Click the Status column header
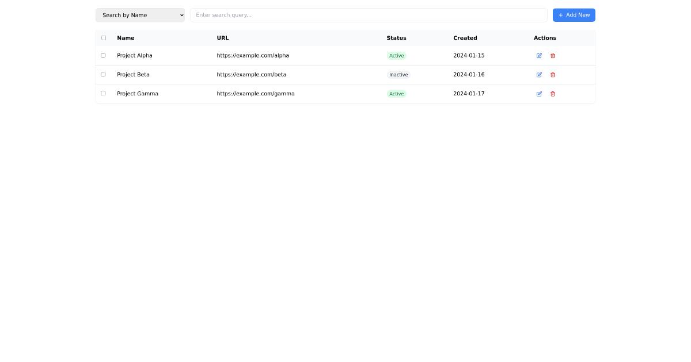The height and width of the screenshot is (362, 691). click(396, 38)
